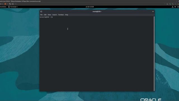The width and height of the screenshot is (179, 101).
Task: Open the Terminal menu in terminal menubar
Action: (x=61, y=15)
